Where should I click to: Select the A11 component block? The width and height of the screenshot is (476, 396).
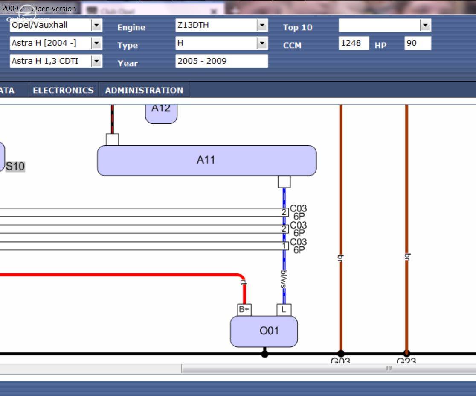(x=207, y=160)
